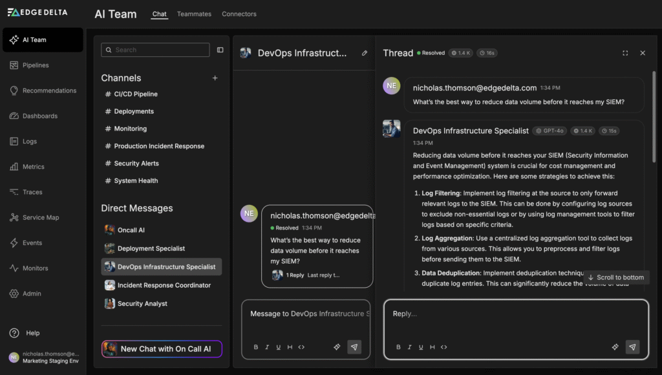This screenshot has height=375, width=662.
Task: Click the AI sparkle icon in Reply box
Action: tap(615, 347)
